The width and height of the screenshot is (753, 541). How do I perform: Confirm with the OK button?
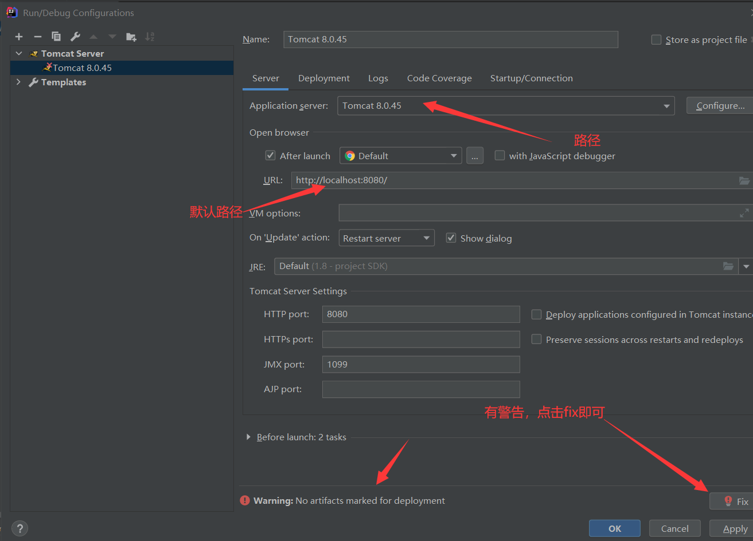(615, 528)
